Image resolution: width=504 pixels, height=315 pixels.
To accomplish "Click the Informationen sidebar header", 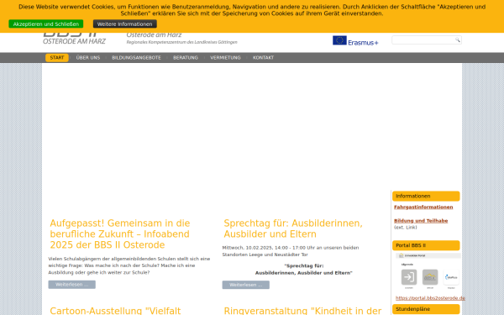I will point(426,196).
